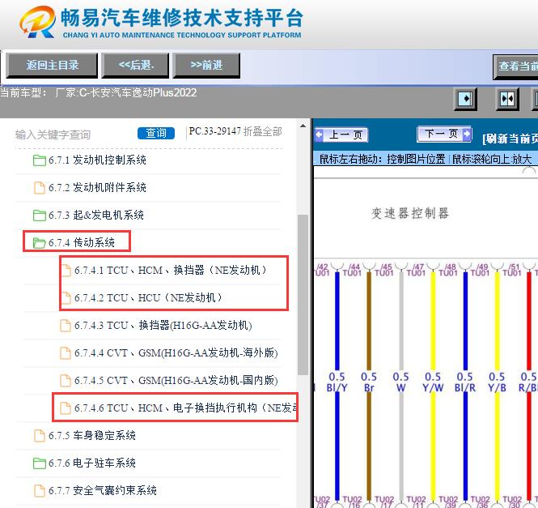Click the yellow Y/W wire in diagram
The width and height of the screenshot is (538, 508).
(x=433, y=322)
